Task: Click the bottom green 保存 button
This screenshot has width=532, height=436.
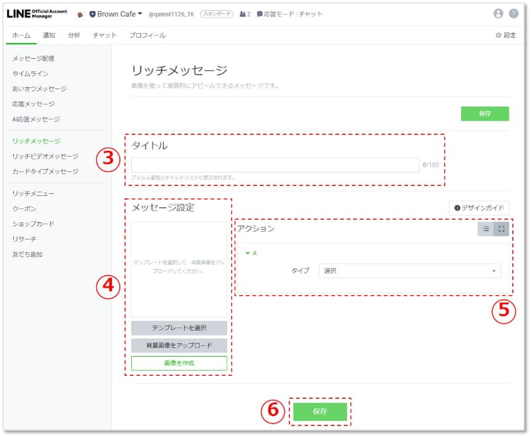Action: (320, 412)
